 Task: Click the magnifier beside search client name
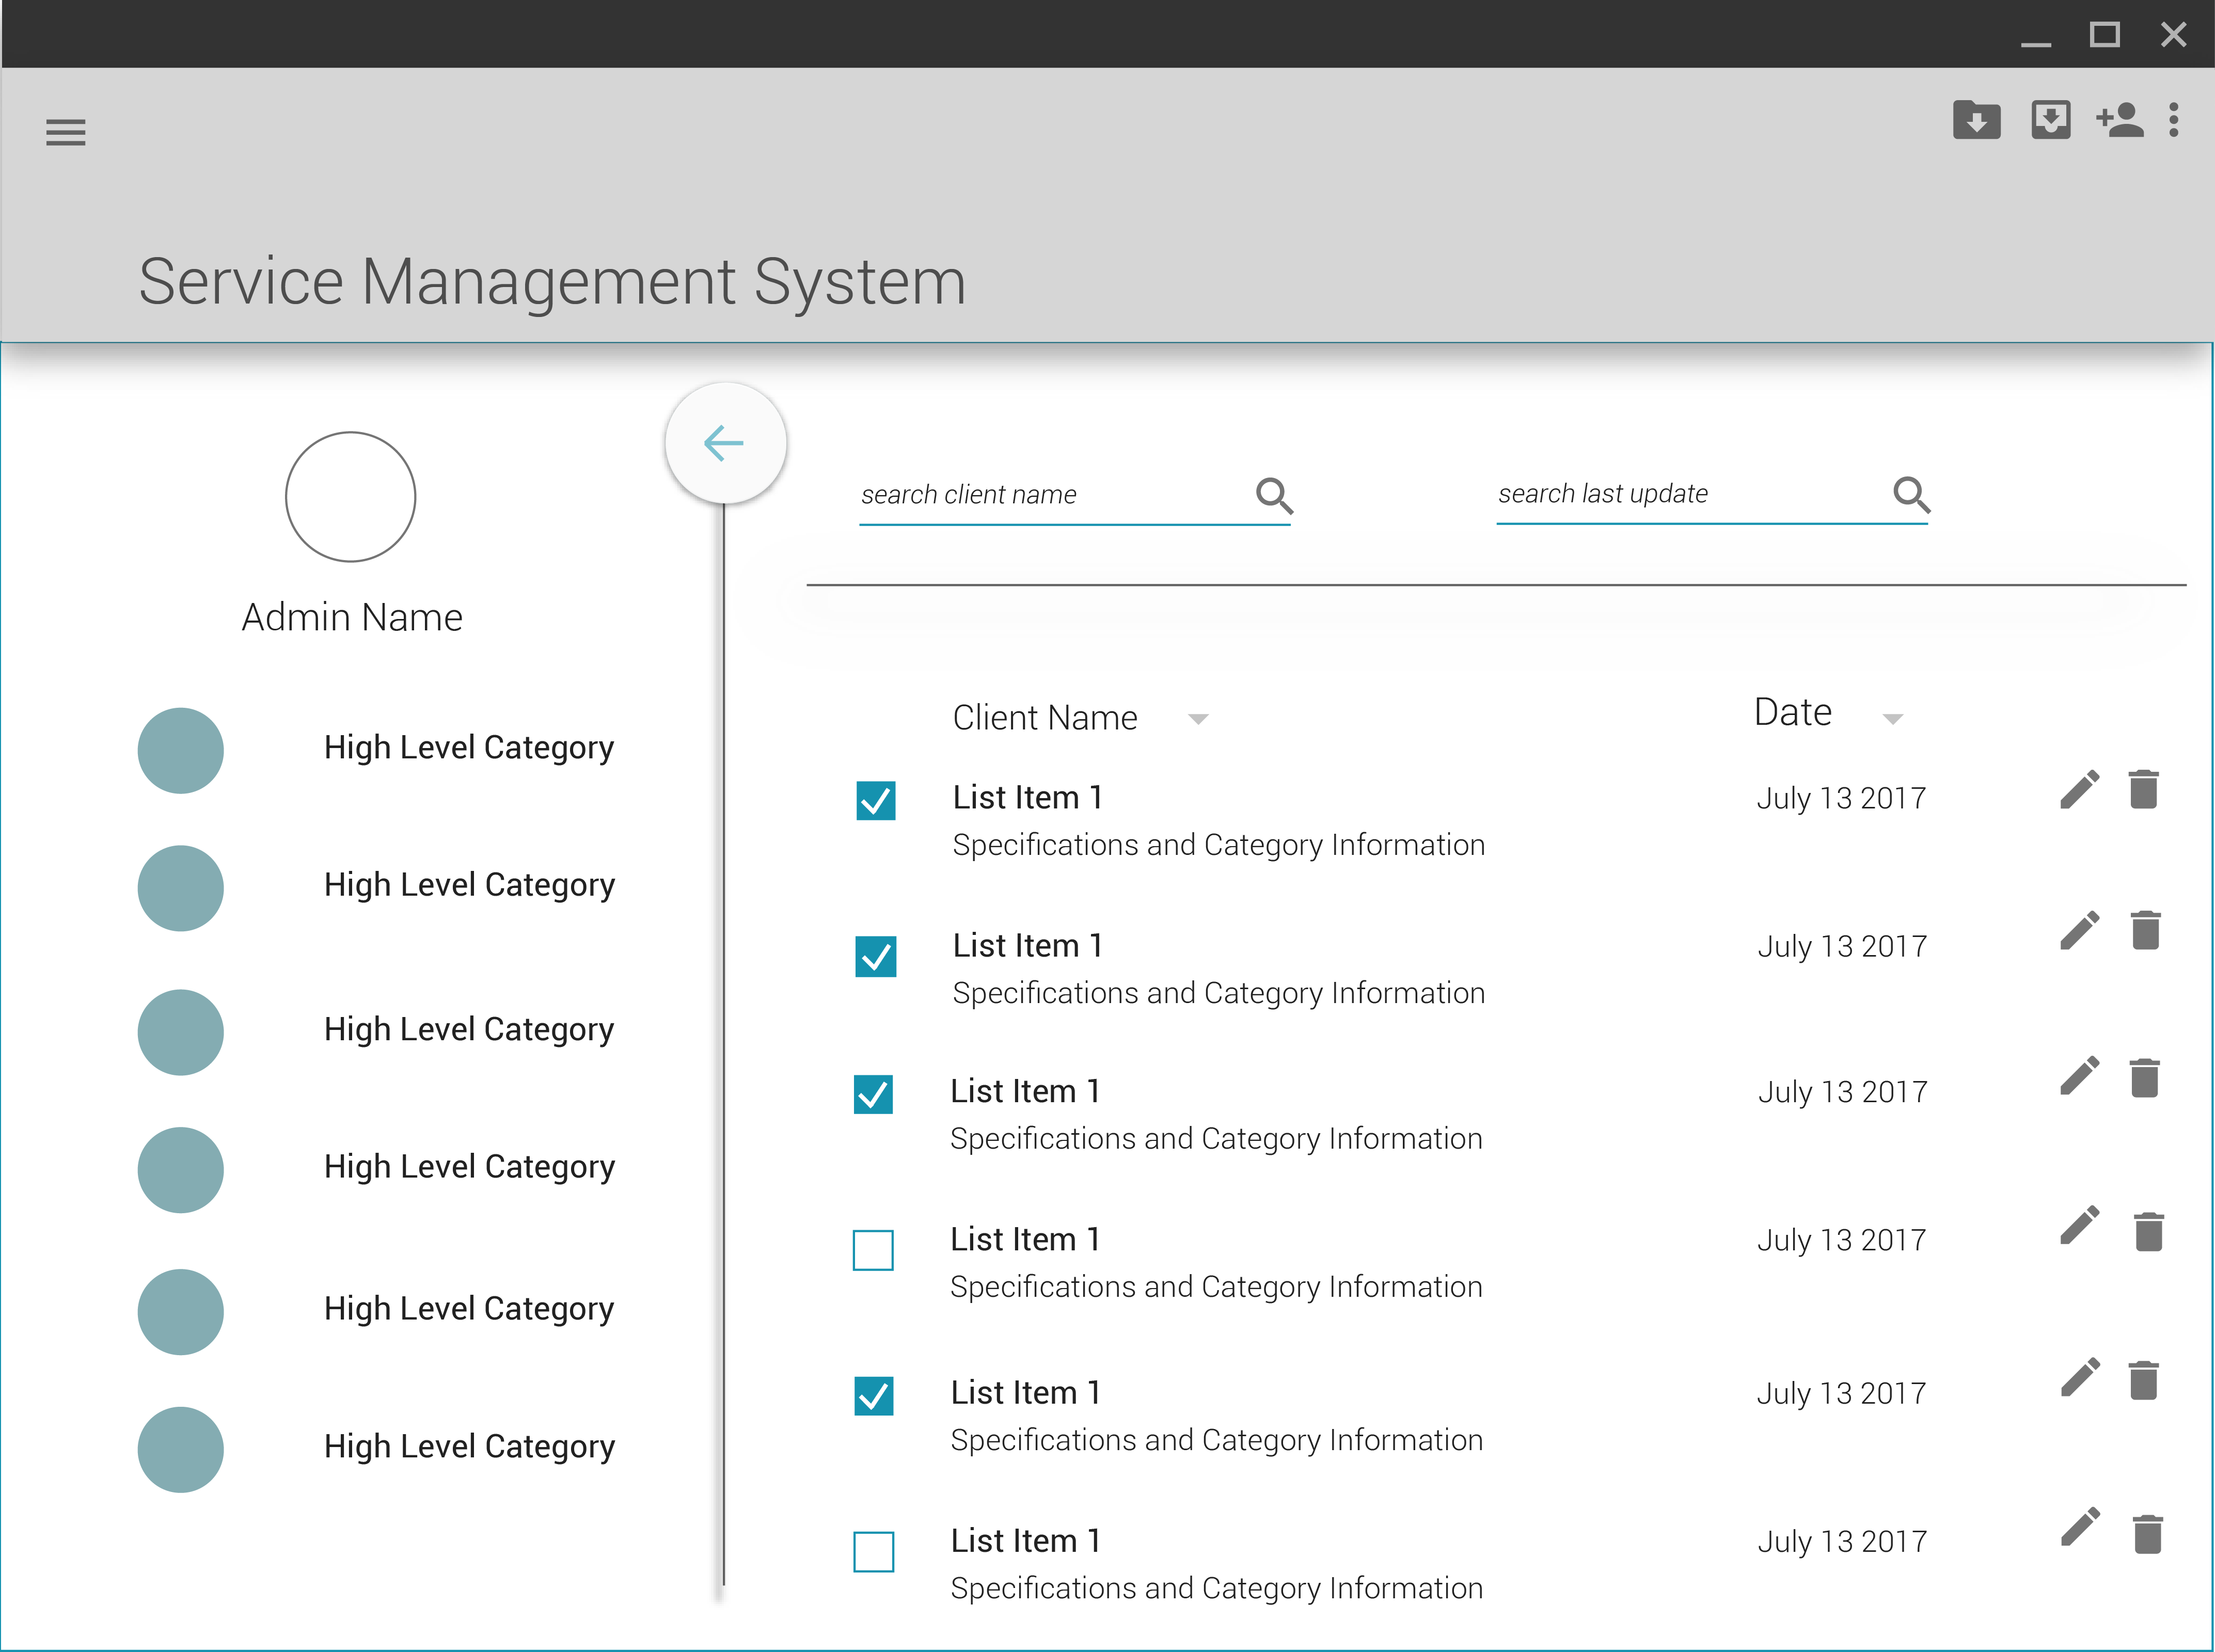click(x=1274, y=495)
